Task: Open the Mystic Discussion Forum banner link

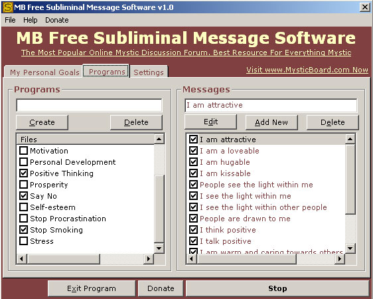Action: pyautogui.click(x=186, y=52)
